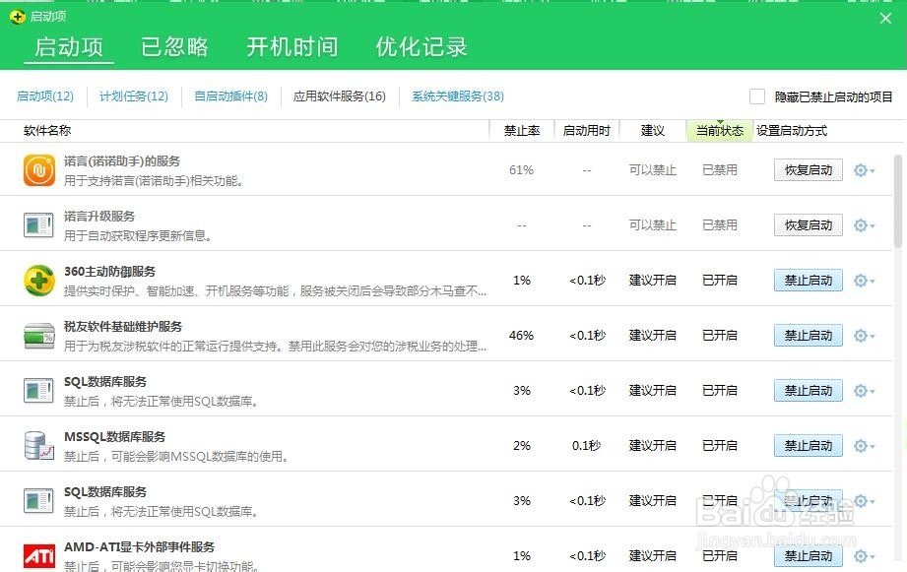The image size is (907, 572).
Task: Click the vertical scrollbar thumb
Action: pyautogui.click(x=898, y=201)
